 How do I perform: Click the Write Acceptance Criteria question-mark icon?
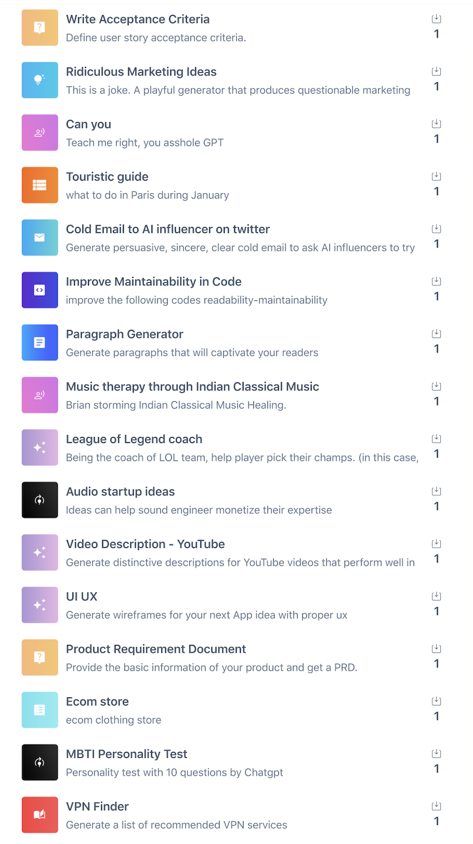click(40, 27)
